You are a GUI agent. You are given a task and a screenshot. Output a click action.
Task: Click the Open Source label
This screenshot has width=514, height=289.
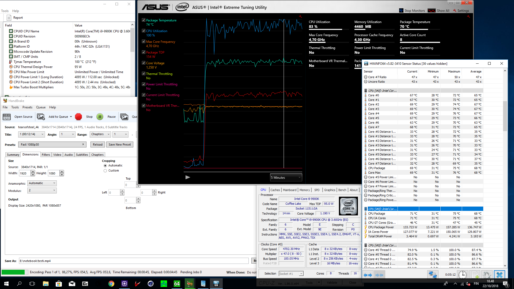[23, 117]
